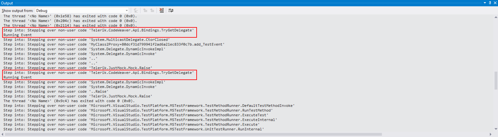Click the first 'Running Event' output line
The height and width of the screenshot is (137, 498).
click(18, 35)
